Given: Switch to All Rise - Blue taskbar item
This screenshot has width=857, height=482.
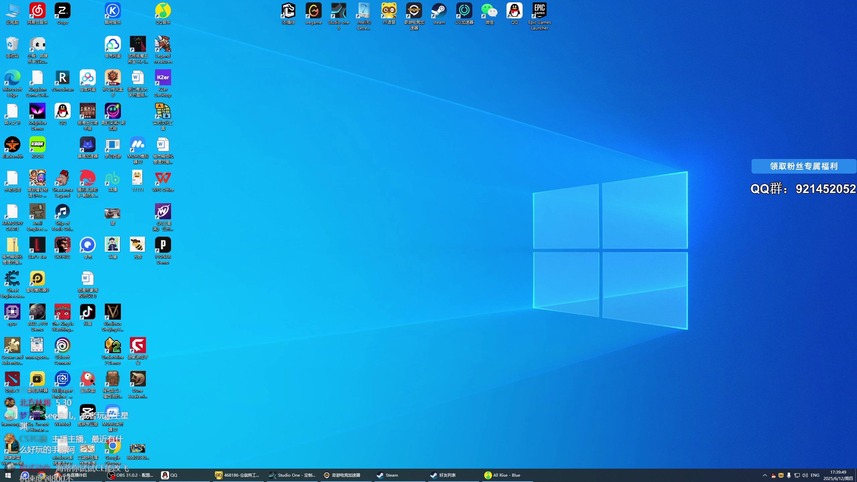Looking at the screenshot, I should 507,475.
